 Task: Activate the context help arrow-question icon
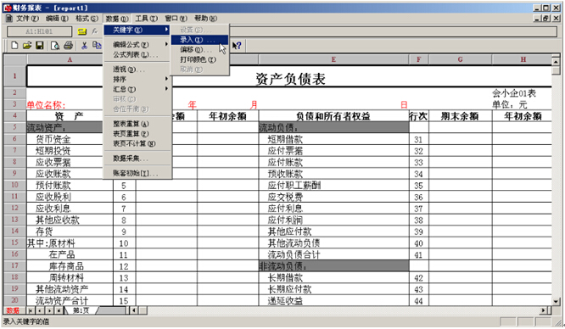pyautogui.click(x=237, y=46)
